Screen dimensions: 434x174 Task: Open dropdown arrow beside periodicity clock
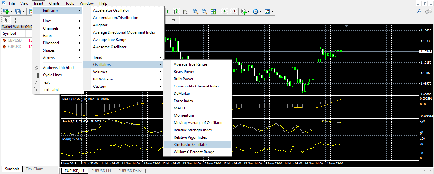261,11
